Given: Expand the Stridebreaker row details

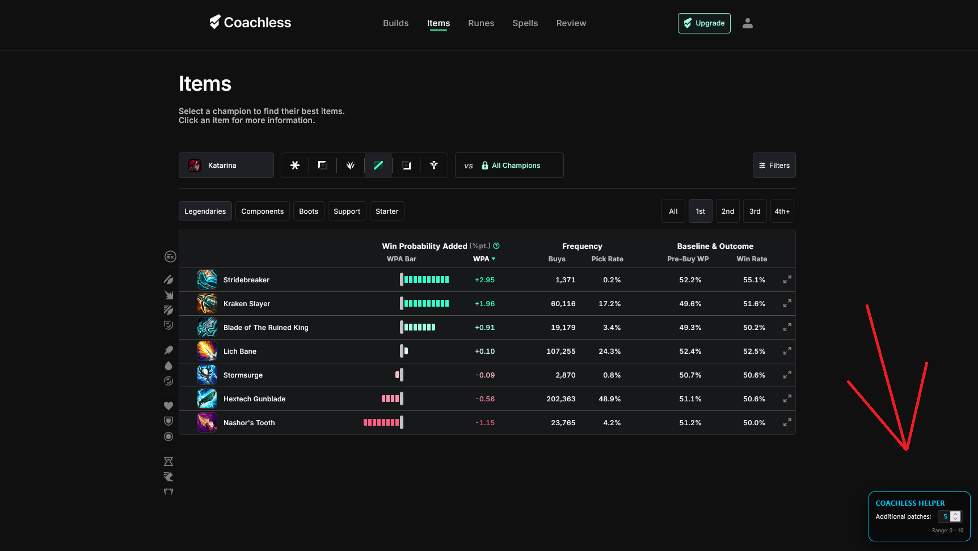Looking at the screenshot, I should point(787,280).
